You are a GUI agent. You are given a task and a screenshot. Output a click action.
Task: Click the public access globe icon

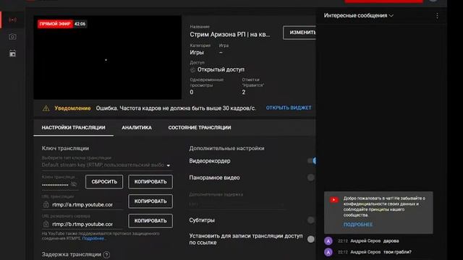pyautogui.click(x=192, y=70)
